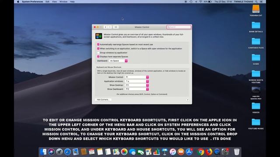Open the Application windows shortcut dropdown
The height and width of the screenshot is (157, 280).
137,81
